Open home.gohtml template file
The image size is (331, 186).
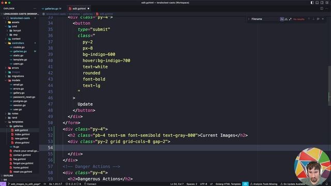pos(21,167)
